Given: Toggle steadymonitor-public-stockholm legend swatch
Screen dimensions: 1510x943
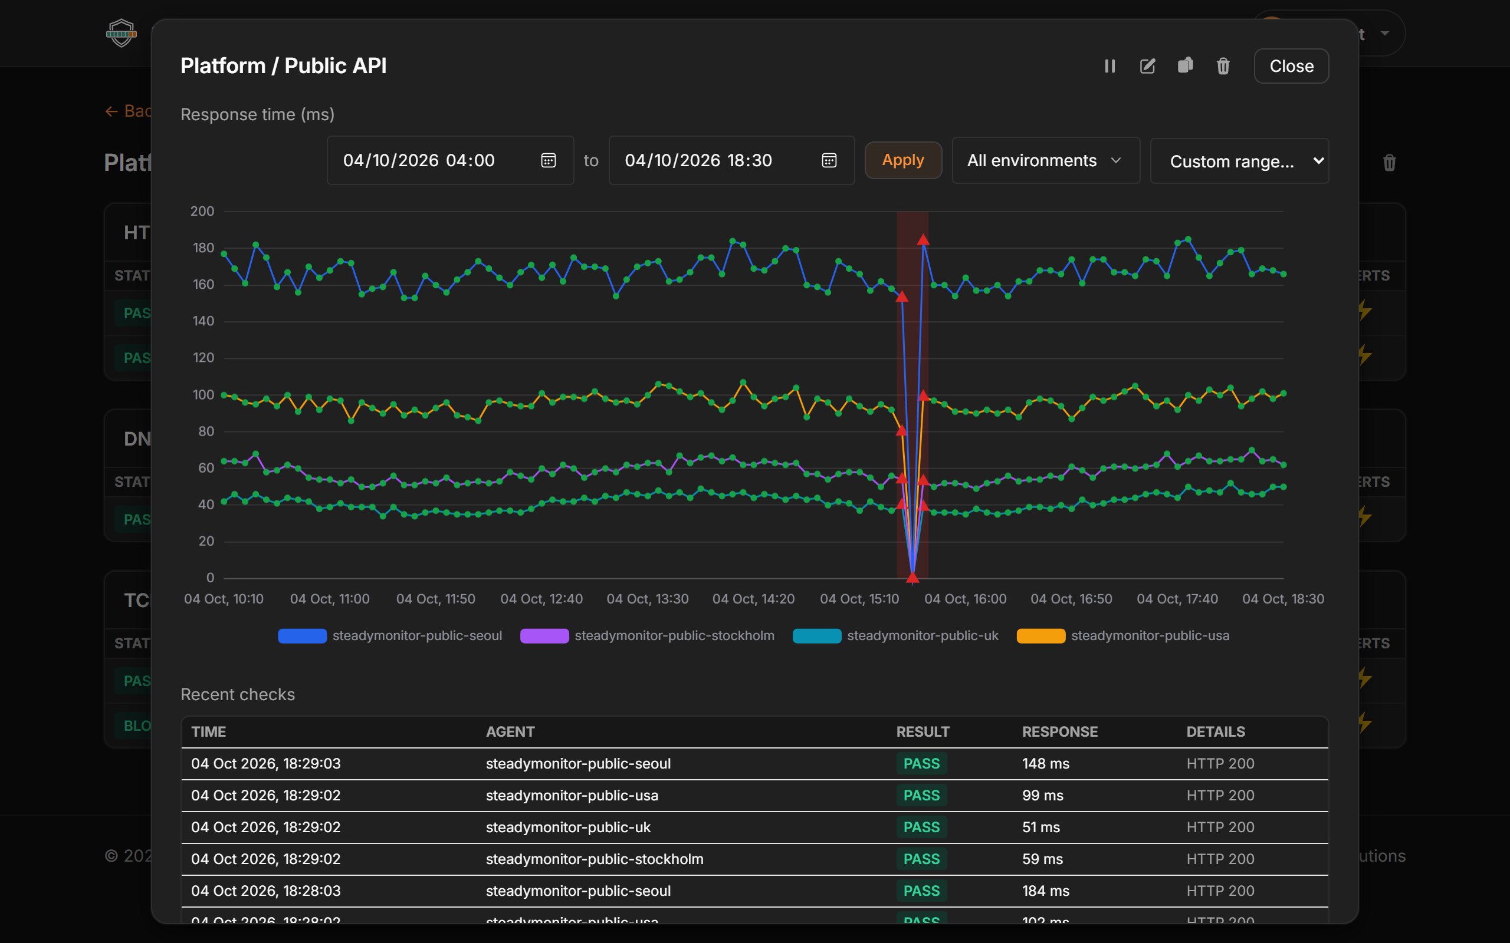Looking at the screenshot, I should click(544, 635).
